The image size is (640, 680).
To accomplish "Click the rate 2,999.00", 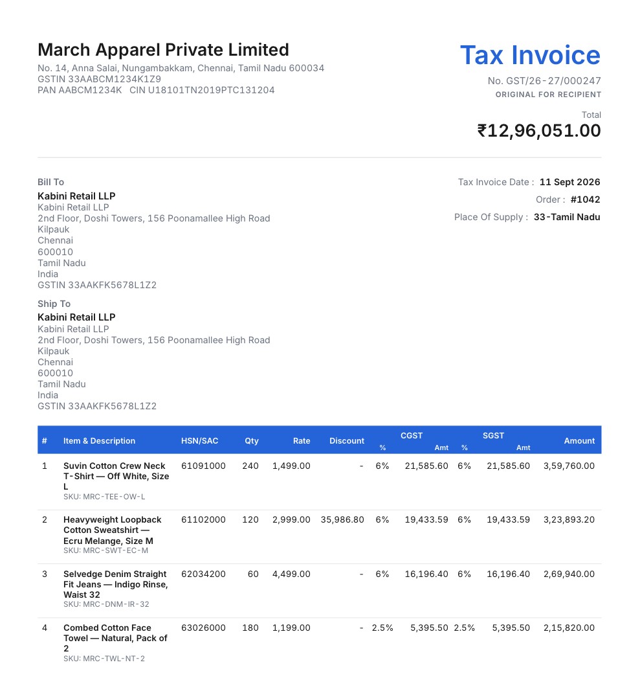I will coord(291,519).
